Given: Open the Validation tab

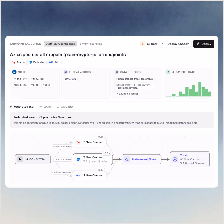Looking at the screenshot, I should click(65, 106).
